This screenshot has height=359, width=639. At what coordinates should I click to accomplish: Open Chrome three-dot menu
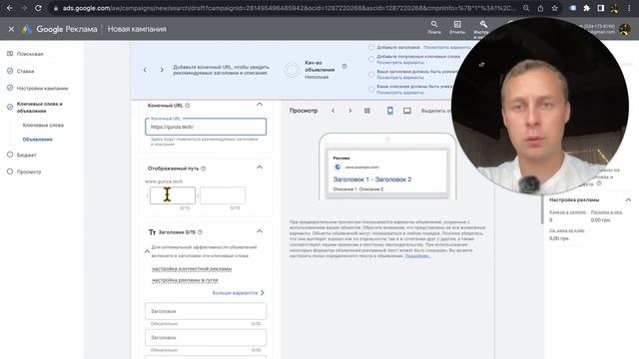pos(629,8)
